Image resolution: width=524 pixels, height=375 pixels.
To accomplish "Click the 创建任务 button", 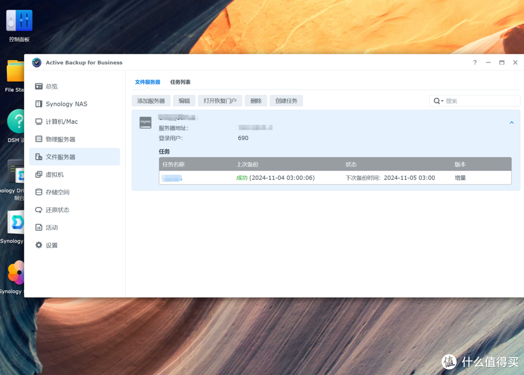I will point(286,101).
